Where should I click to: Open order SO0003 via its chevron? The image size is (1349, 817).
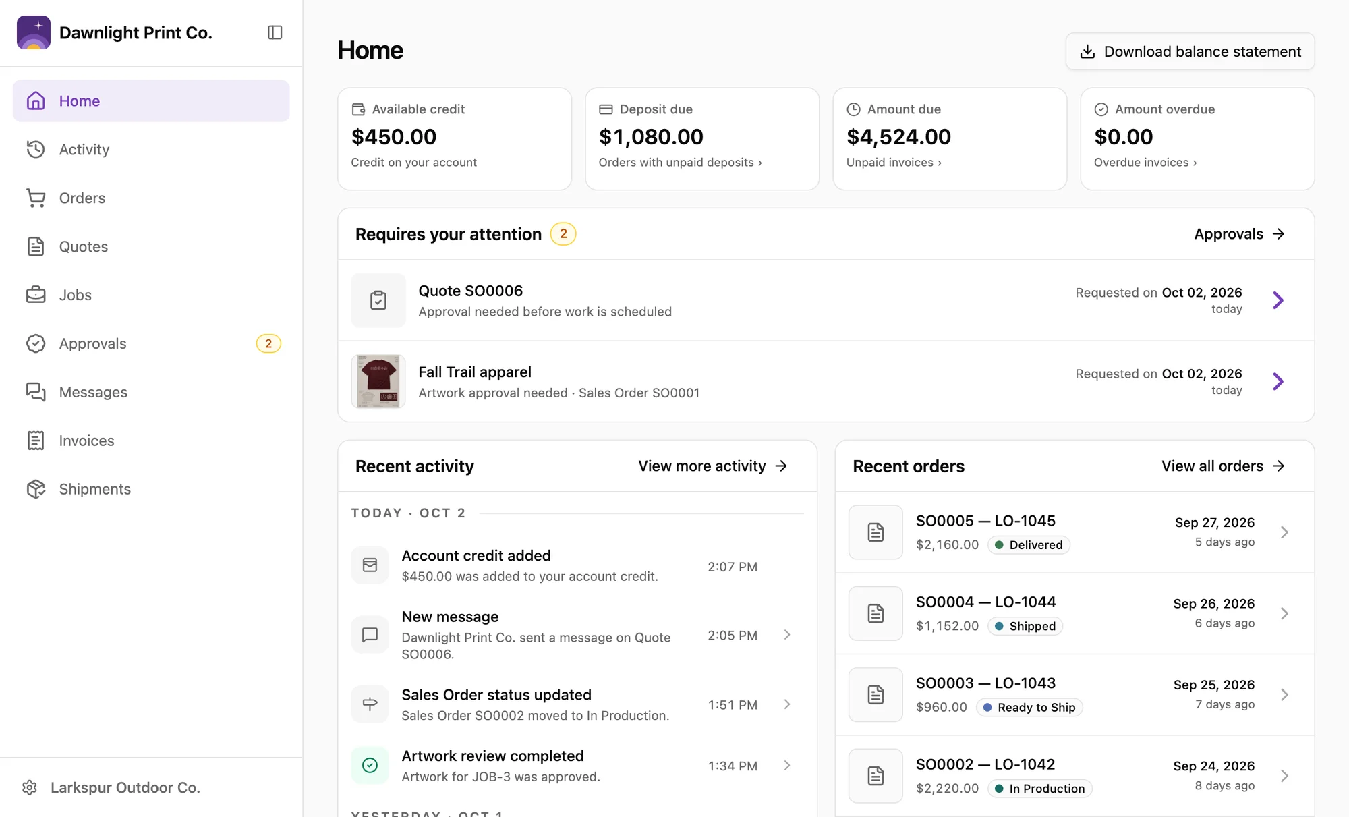click(x=1284, y=695)
